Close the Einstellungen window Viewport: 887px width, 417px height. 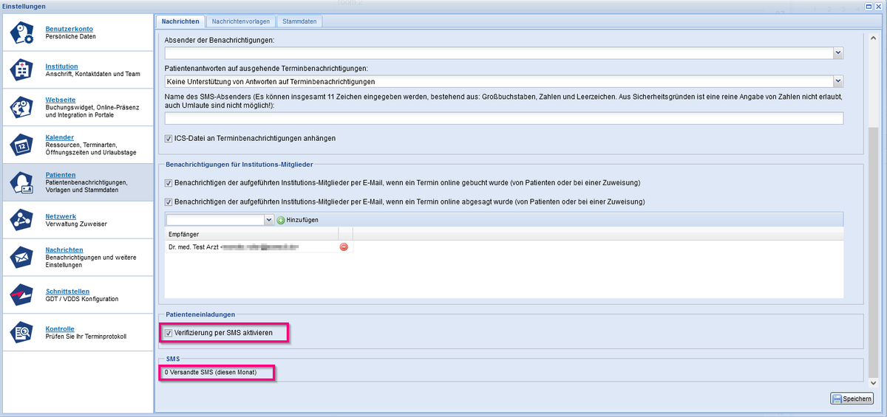pyautogui.click(x=879, y=6)
